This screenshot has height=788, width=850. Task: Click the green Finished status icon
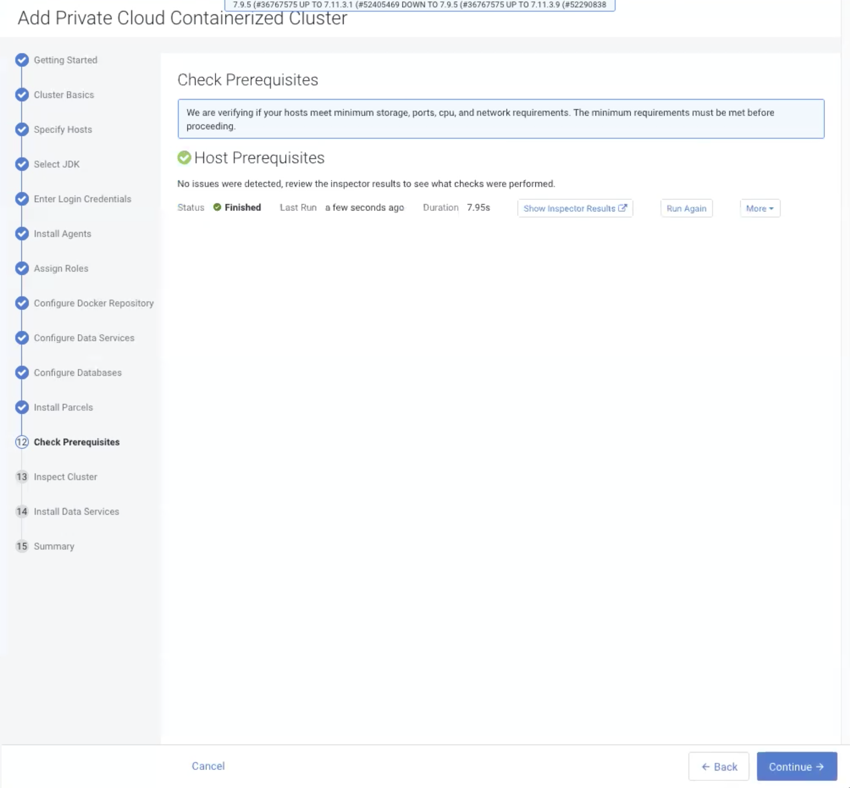click(217, 207)
